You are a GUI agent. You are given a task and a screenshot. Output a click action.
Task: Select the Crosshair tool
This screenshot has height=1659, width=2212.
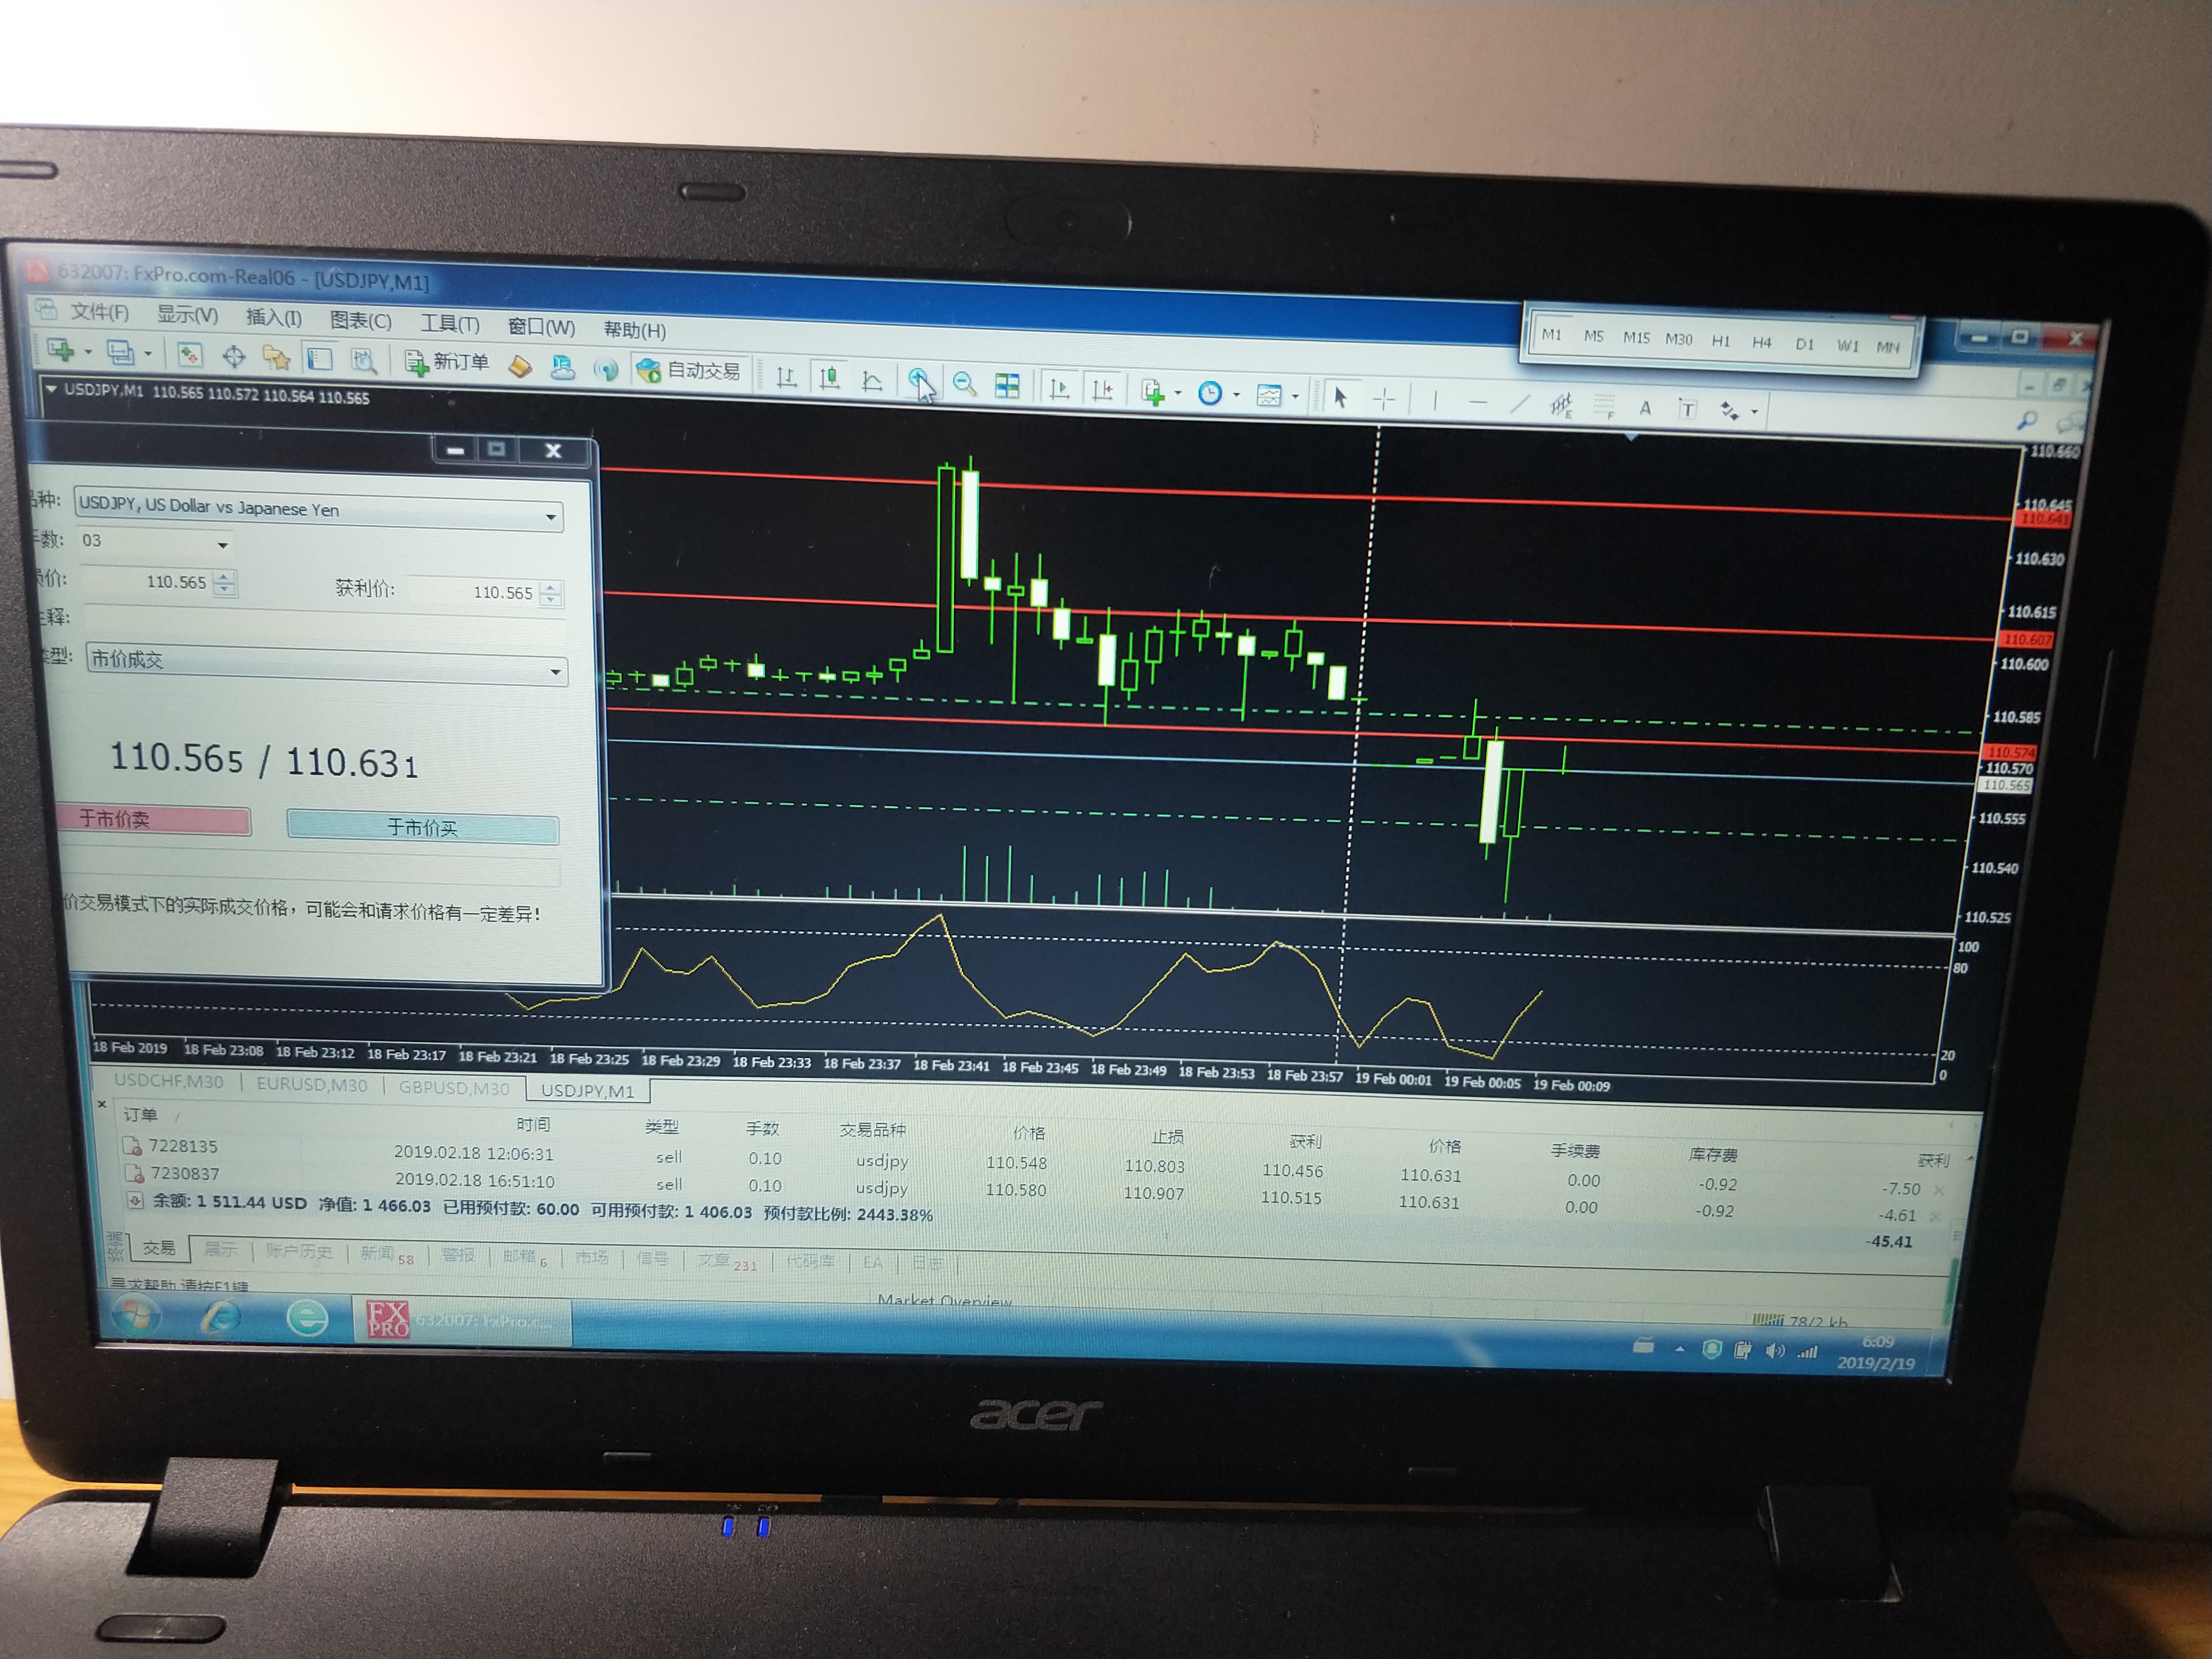point(1384,399)
